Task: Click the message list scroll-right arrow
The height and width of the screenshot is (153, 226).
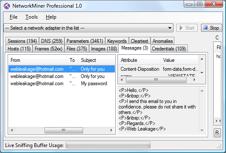Action: point(111,130)
